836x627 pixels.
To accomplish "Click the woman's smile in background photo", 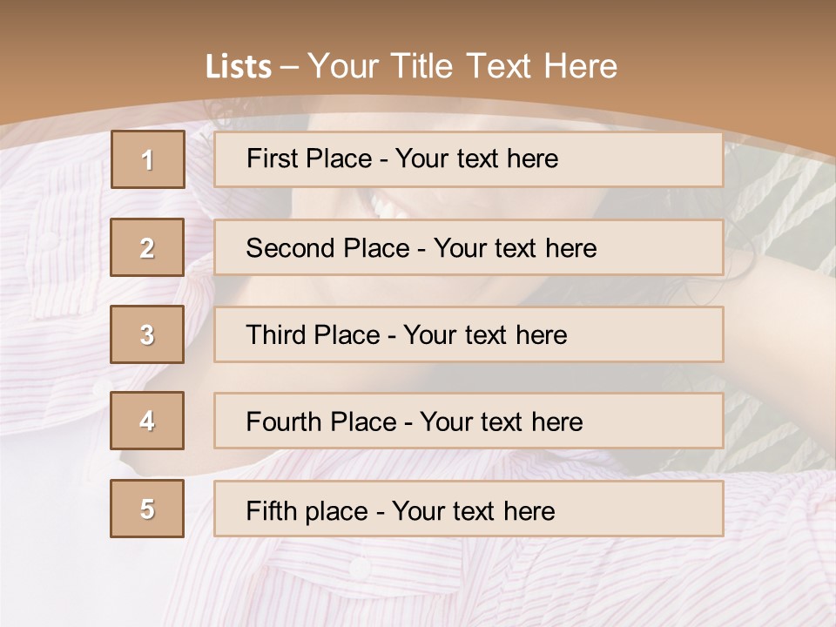I will (383, 206).
